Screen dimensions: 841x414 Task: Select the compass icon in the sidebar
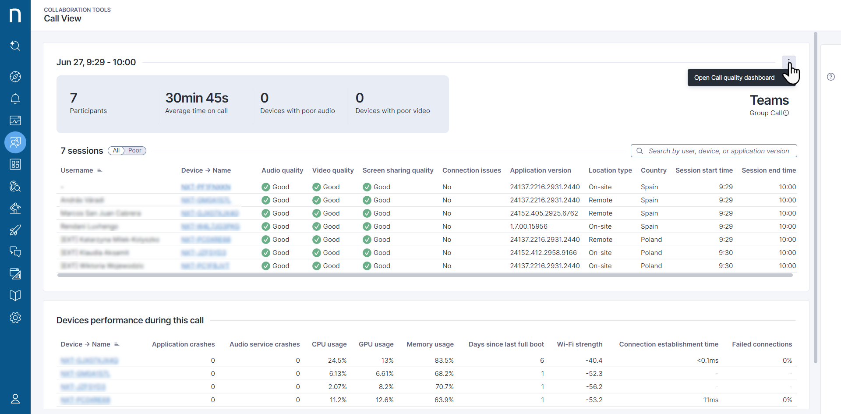pyautogui.click(x=15, y=77)
